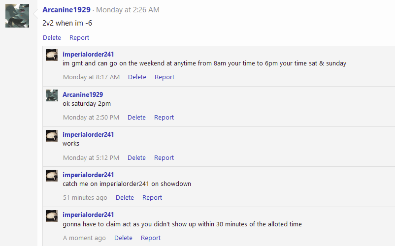Delete the '2v2 when im -6' post
Image resolution: width=395 pixels, height=246 pixels.
52,38
